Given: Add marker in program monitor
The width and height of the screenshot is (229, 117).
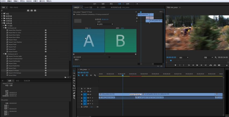Looking at the screenshot, I should click(x=175, y=65).
